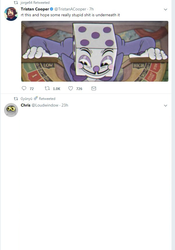The width and height of the screenshot is (175, 250).
Task: Expand options chevron on Chris's tweet
Action: (166, 106)
